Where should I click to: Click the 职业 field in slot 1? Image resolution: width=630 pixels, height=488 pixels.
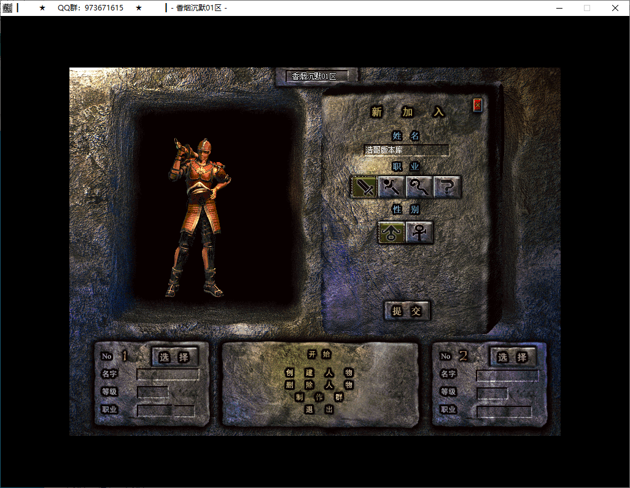click(166, 411)
